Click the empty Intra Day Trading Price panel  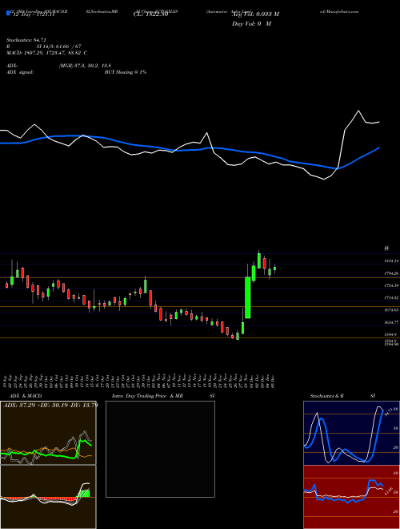coord(160,449)
